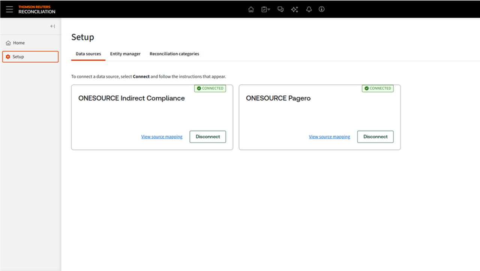480x271 pixels.
Task: Switch to the Entity manager tab
Action: (125, 54)
